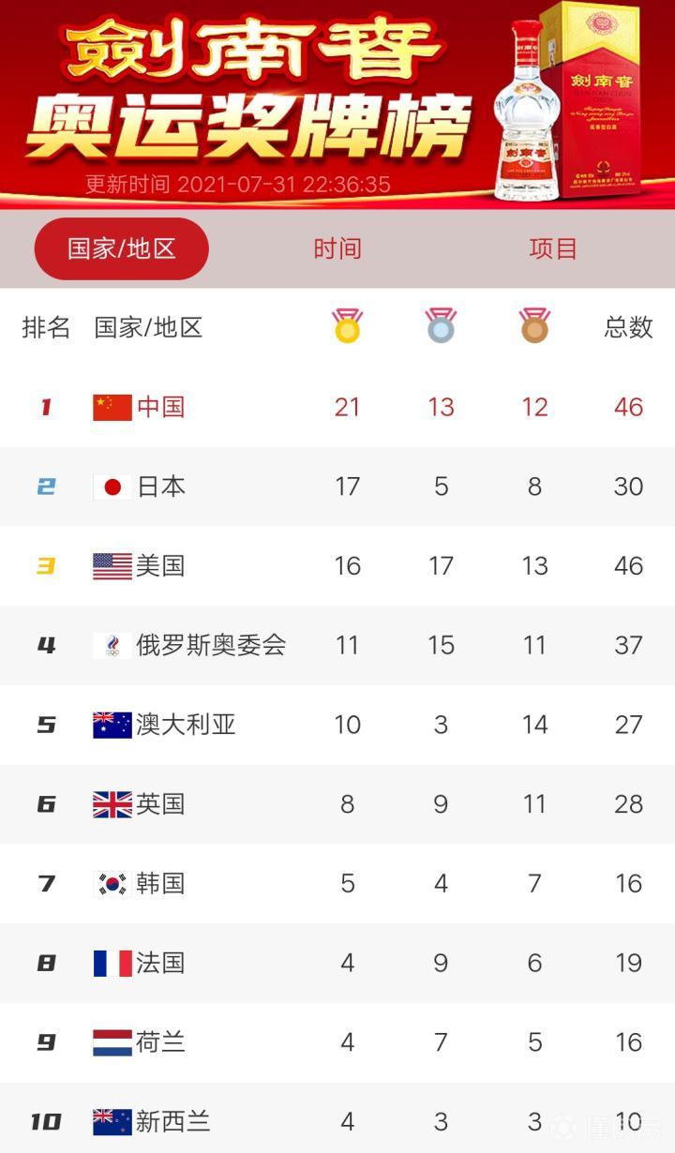Click the bronze medal column icon

(534, 326)
